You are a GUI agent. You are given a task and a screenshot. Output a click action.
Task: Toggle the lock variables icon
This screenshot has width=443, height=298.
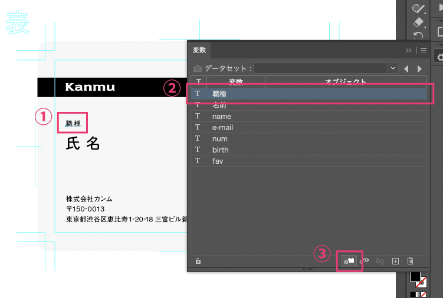[x=198, y=261]
